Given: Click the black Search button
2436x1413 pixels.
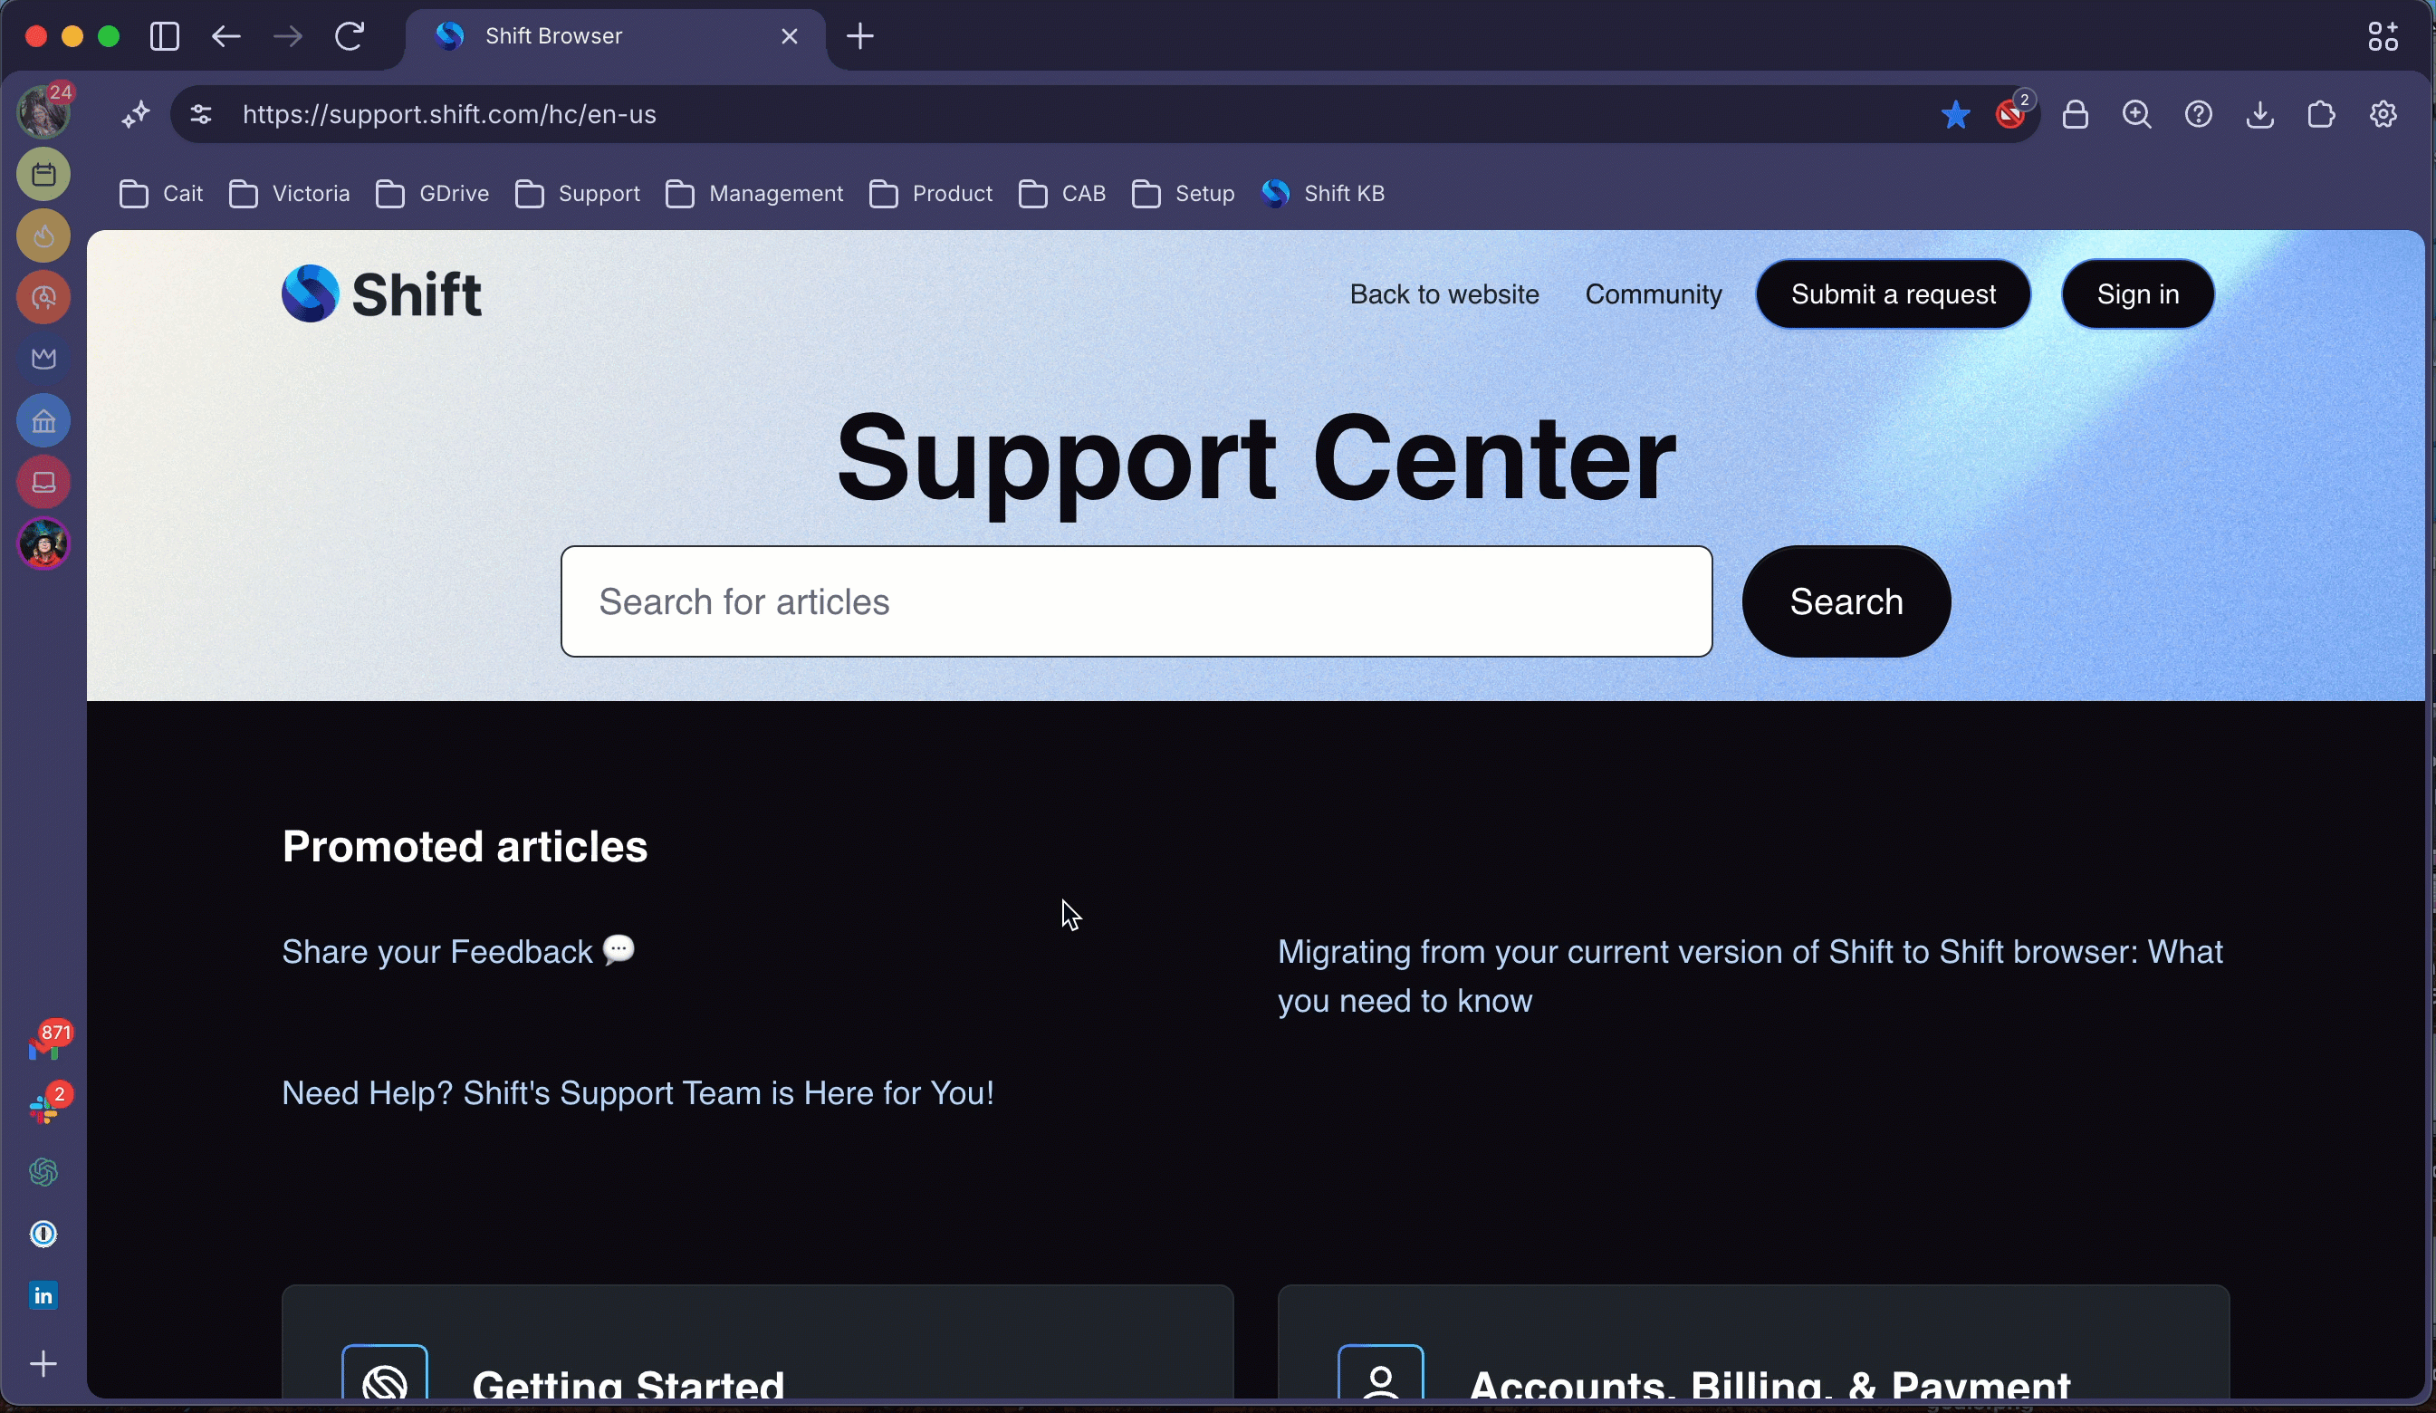Looking at the screenshot, I should tap(1846, 601).
